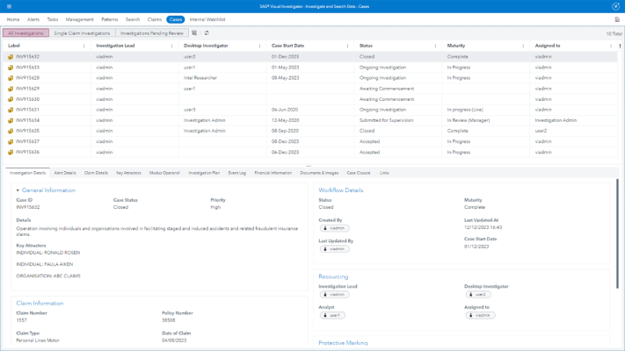Viewport: 625px width, 351px height.
Task: Open the list view options icon beside Investigations Pending Review
Action: [194, 33]
